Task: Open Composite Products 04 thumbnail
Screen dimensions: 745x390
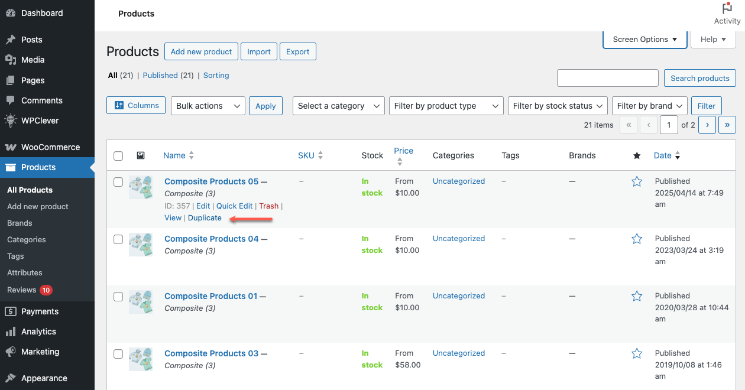Action: (x=141, y=245)
